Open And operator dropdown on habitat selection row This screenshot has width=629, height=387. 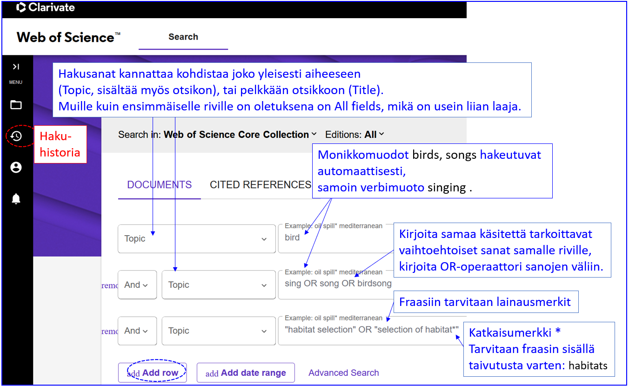tap(137, 331)
